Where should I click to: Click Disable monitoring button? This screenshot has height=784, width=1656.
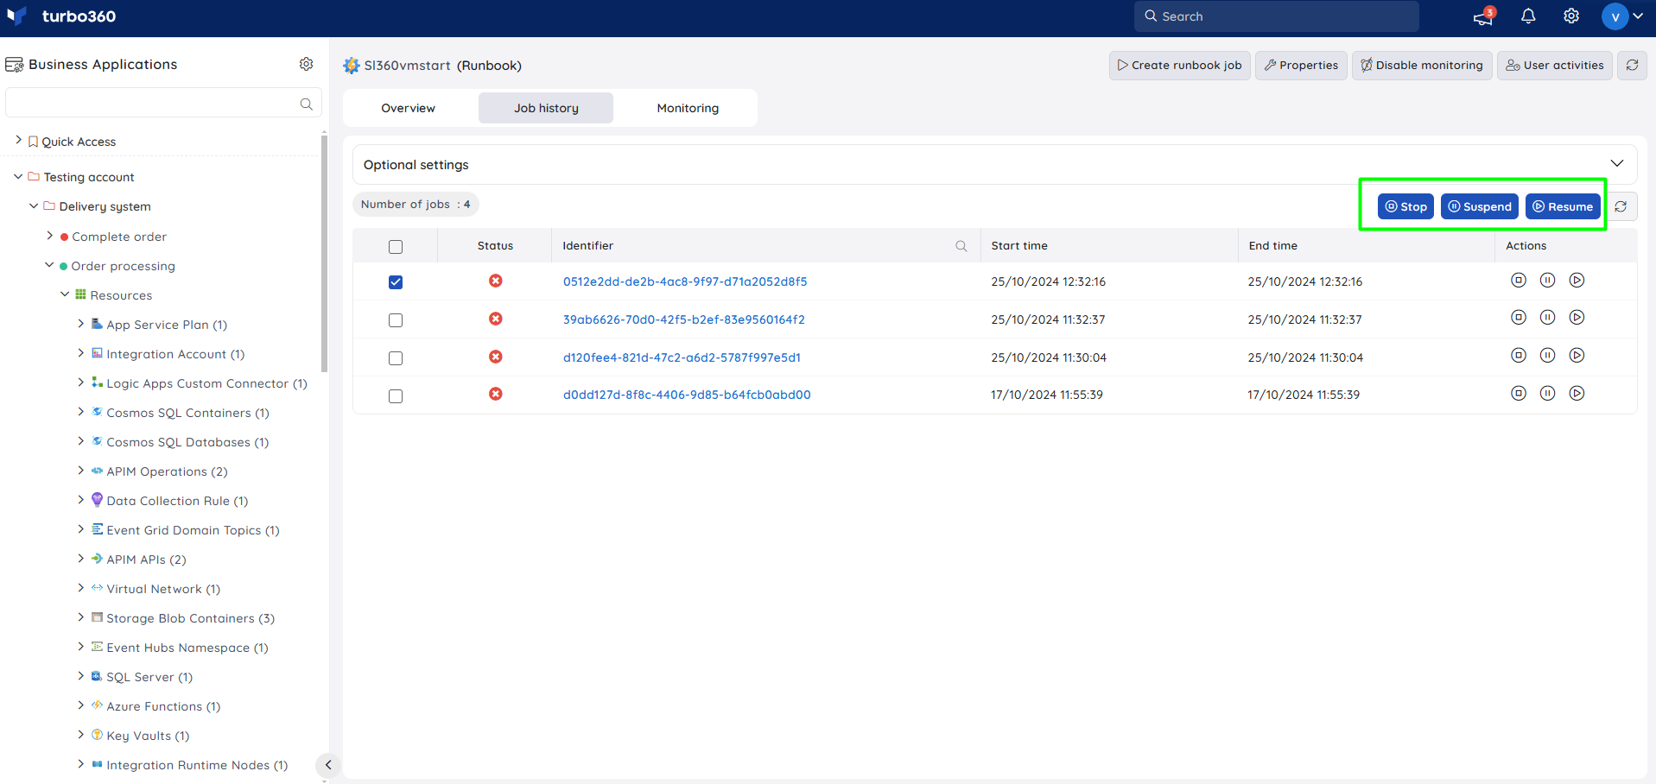1422,65
